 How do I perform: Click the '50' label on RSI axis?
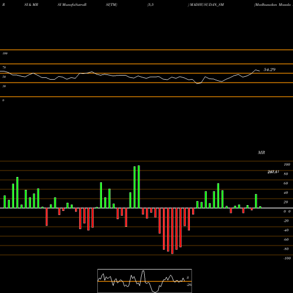tap(4, 77)
